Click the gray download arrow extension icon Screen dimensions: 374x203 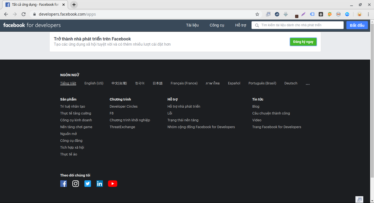286,14
